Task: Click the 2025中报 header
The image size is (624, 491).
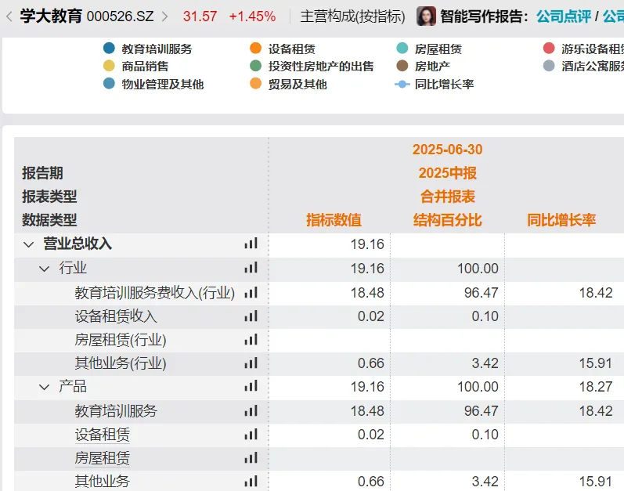Action: point(447,173)
